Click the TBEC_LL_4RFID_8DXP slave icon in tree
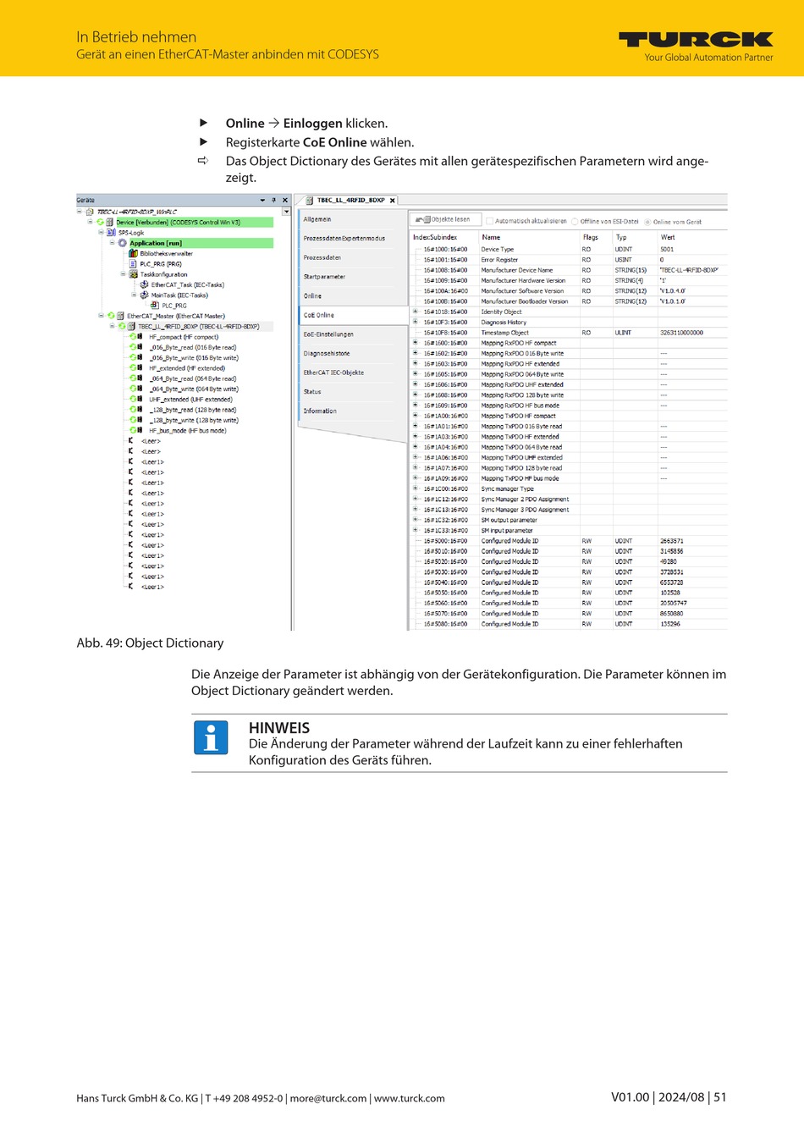Image resolution: width=804 pixels, height=1137 pixels. (x=131, y=326)
